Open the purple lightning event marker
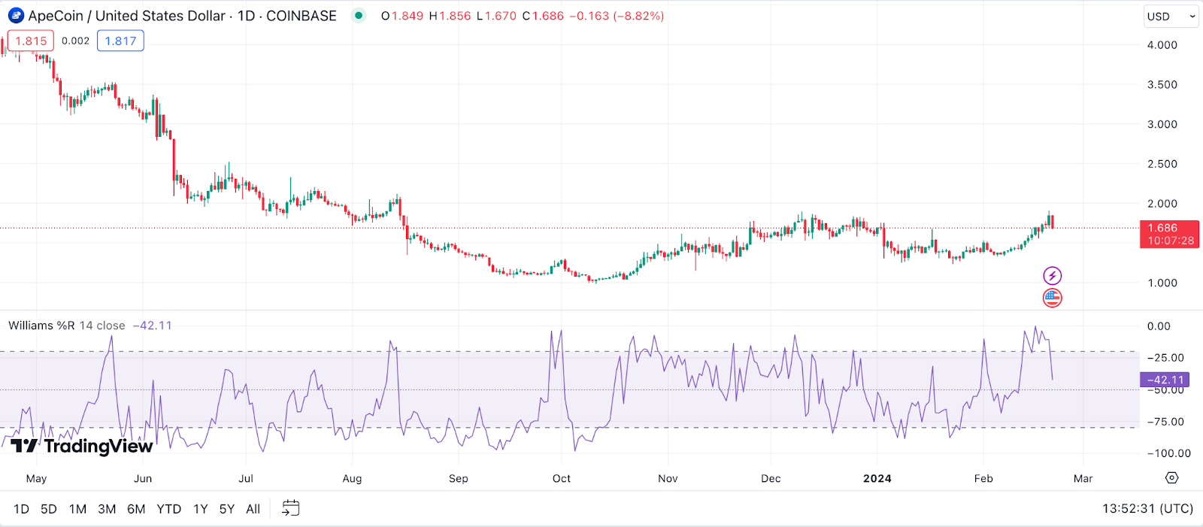This screenshot has width=1203, height=527. point(1052,276)
